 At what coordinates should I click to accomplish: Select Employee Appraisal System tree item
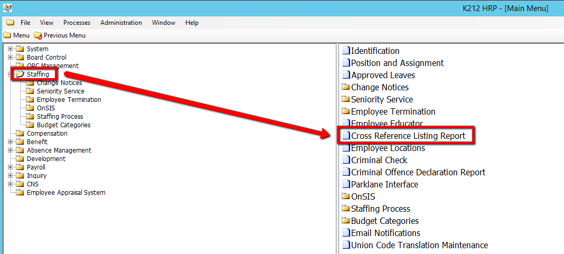(x=65, y=193)
